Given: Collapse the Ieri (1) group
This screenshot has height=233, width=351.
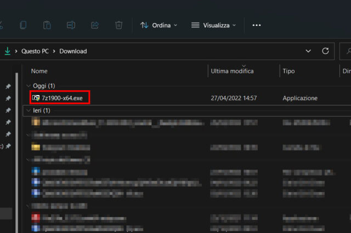Looking at the screenshot, I should [29, 110].
